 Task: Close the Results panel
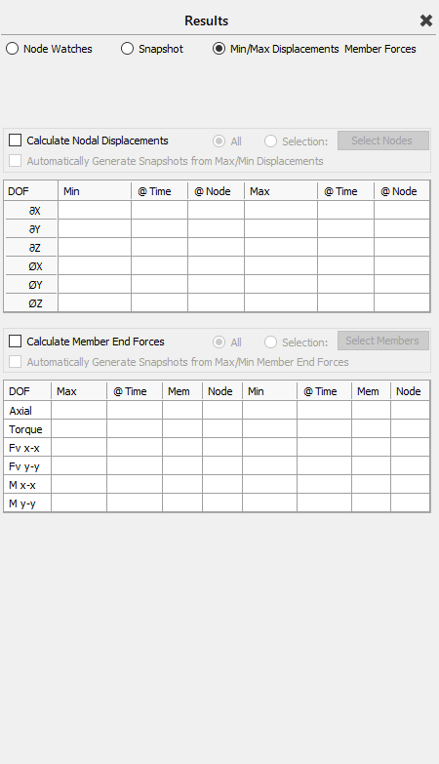(x=426, y=20)
